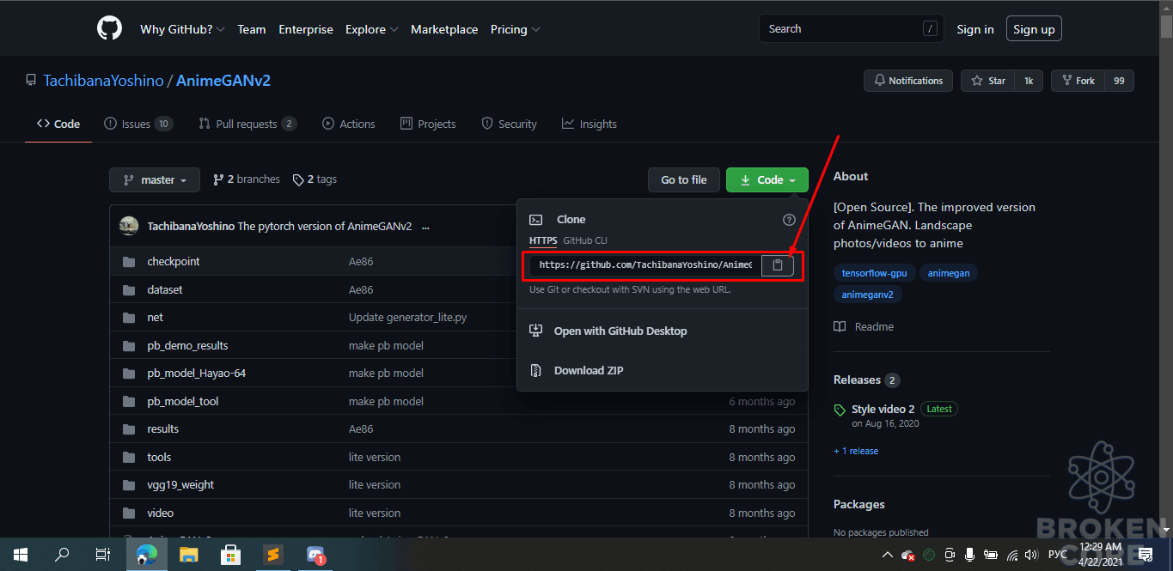Viewport: 1173px width, 571px height.
Task: Click the TachibanaYoshino avatar in the commit row
Action: click(x=129, y=226)
